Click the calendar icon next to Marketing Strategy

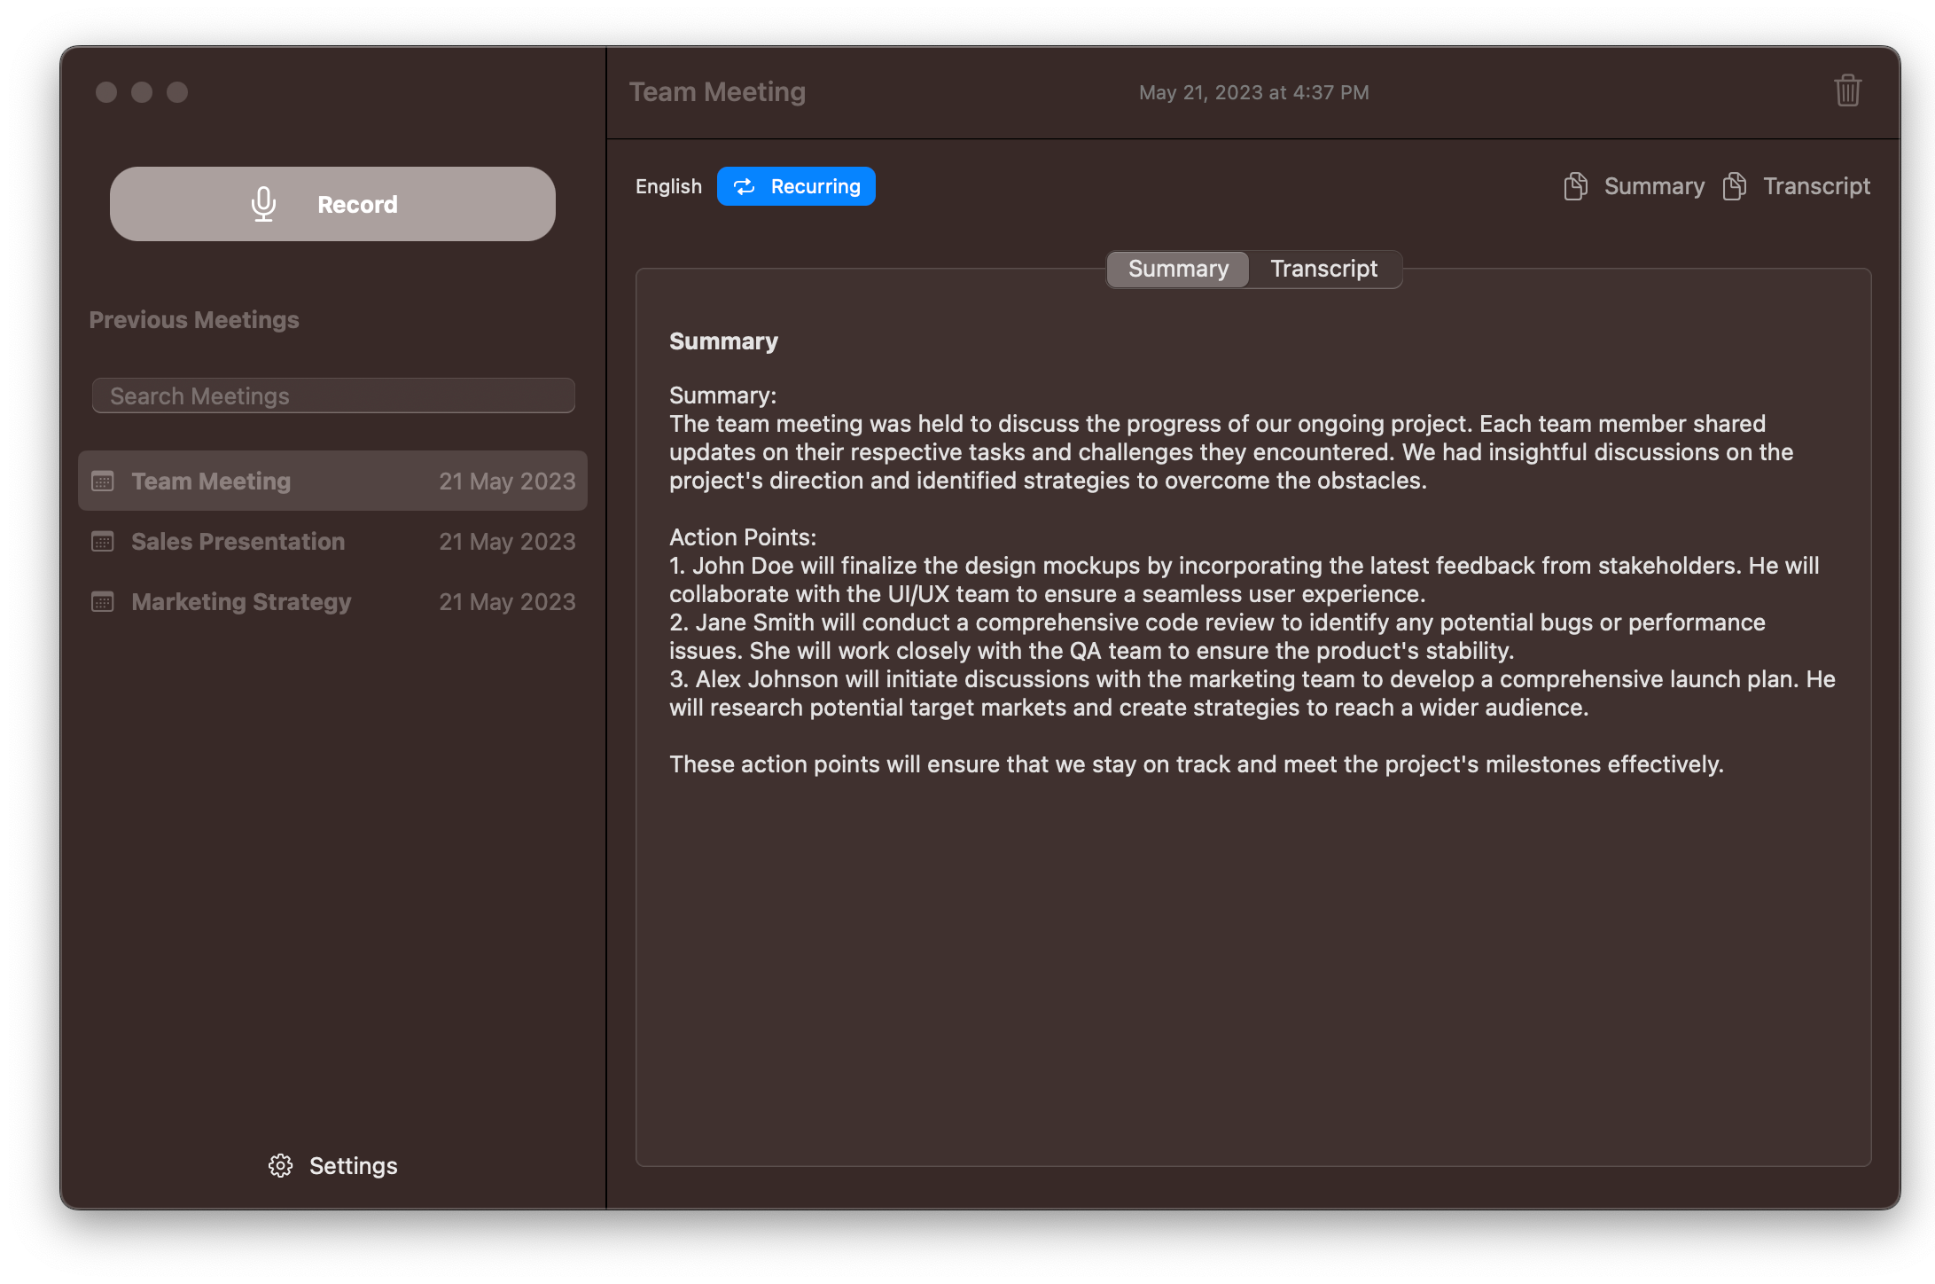[102, 600]
